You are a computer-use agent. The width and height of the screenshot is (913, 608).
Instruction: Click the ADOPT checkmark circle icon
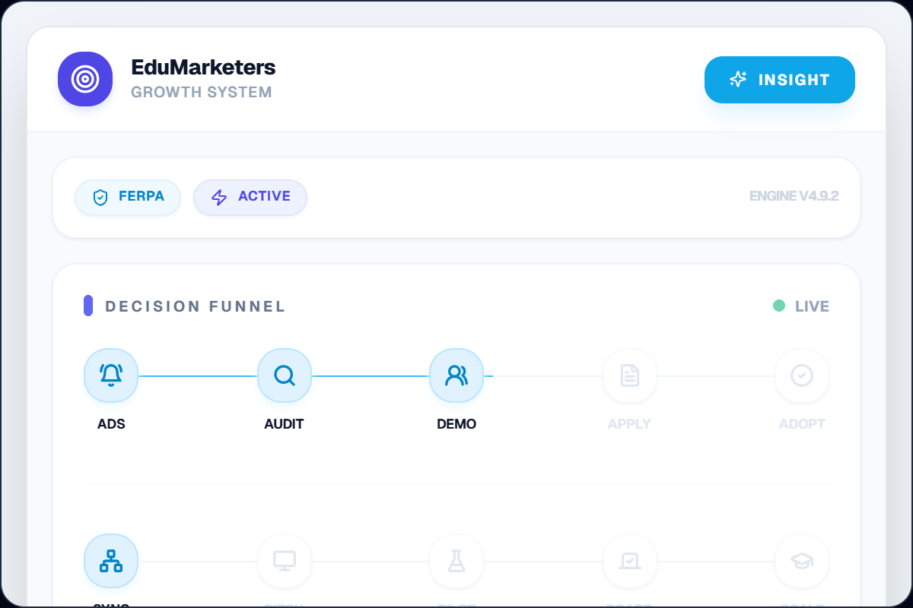click(802, 375)
